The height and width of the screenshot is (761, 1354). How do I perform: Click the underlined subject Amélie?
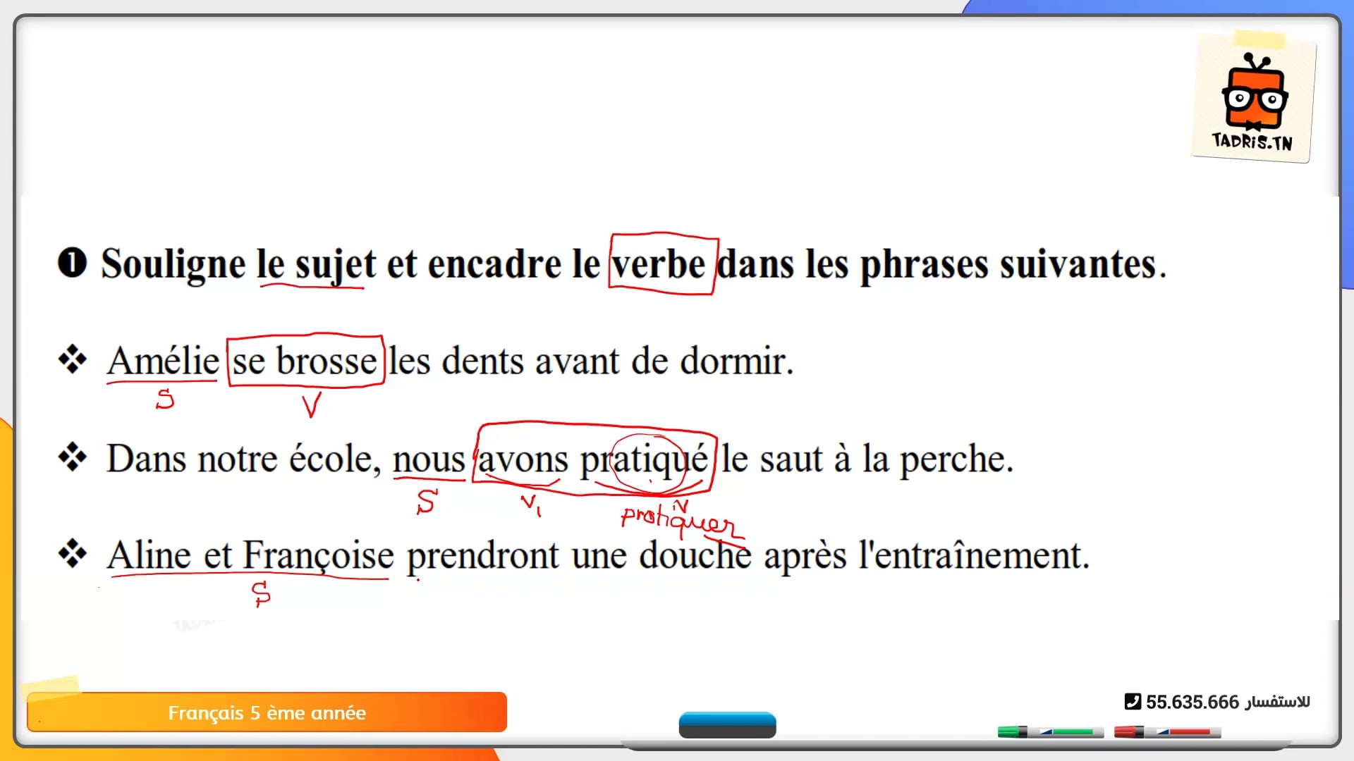tap(163, 361)
